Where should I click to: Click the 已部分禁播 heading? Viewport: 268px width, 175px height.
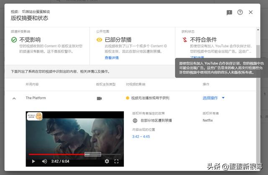pyautogui.click(x=118, y=40)
